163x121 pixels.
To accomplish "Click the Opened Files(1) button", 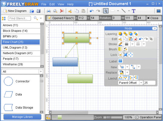I will (x=61, y=18).
